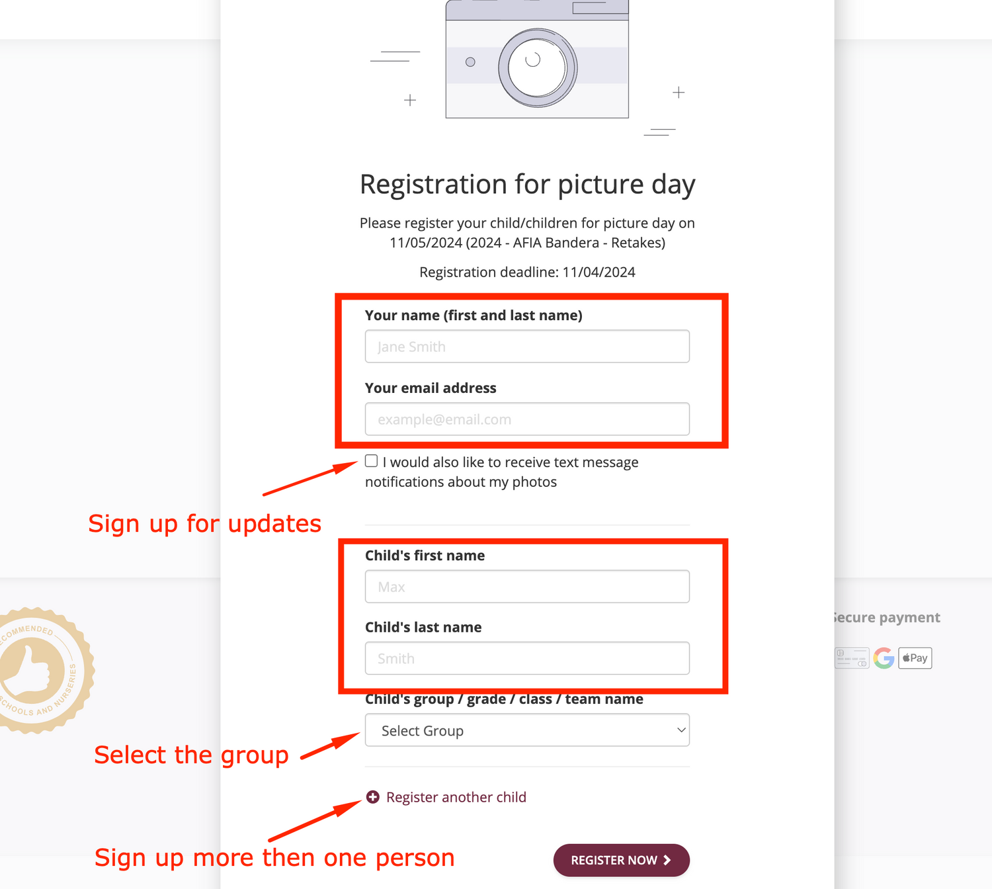Click the plus icon beside Register another child
The image size is (992, 889).
pos(373,797)
